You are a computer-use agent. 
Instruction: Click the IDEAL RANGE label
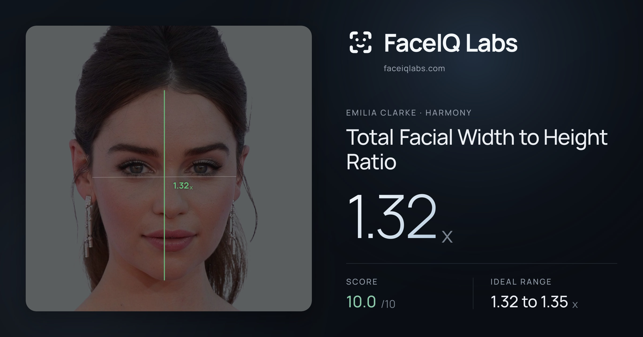point(521,282)
